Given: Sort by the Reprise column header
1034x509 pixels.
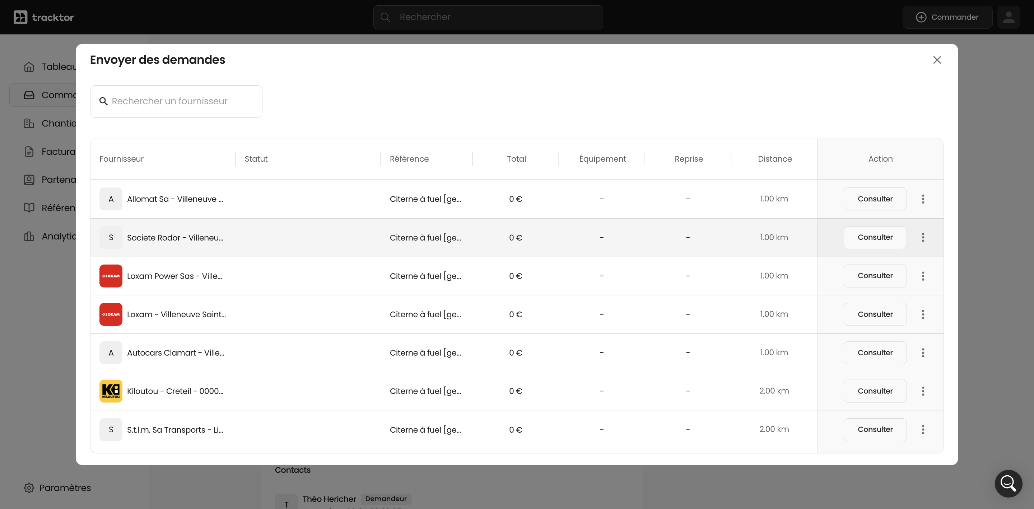Looking at the screenshot, I should click(688, 159).
